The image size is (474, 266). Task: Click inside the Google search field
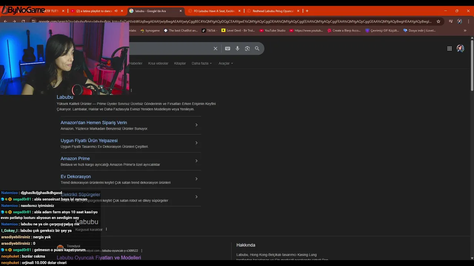click(x=170, y=48)
